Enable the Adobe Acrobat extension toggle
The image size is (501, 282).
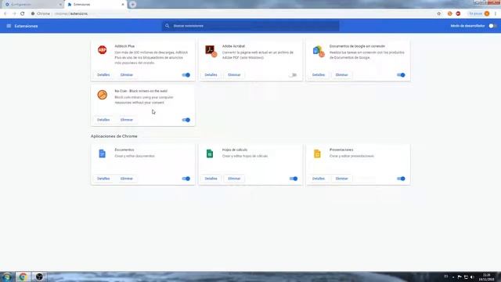[x=293, y=75]
